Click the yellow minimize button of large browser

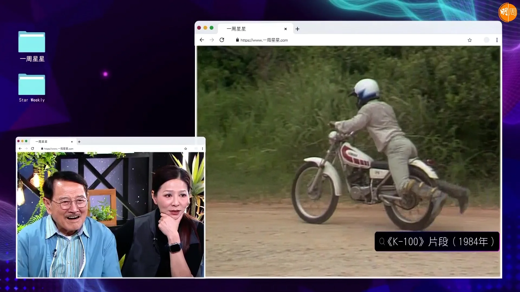coord(205,28)
